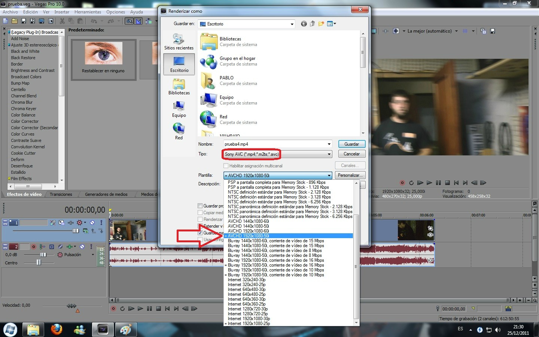The image size is (539, 337).
Task: Click preview Copy Snapshot to Clipboard icon
Action: click(483, 31)
